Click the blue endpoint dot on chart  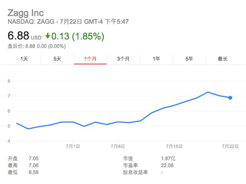coord(230,98)
